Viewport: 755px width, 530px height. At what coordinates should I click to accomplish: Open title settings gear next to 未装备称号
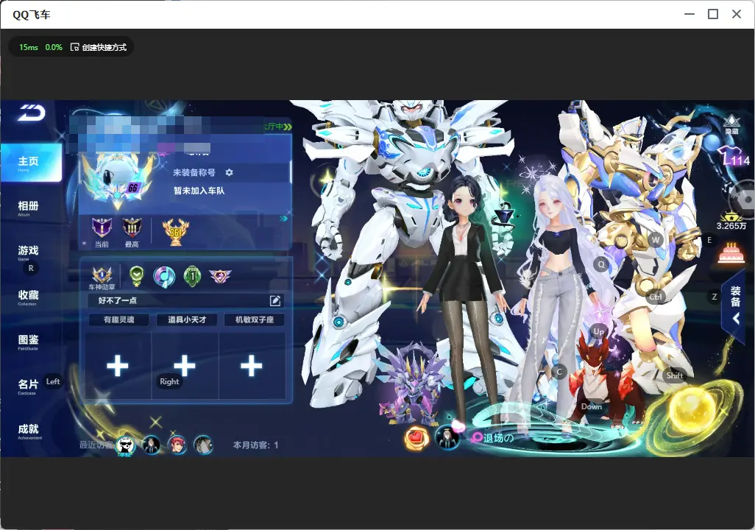[229, 172]
